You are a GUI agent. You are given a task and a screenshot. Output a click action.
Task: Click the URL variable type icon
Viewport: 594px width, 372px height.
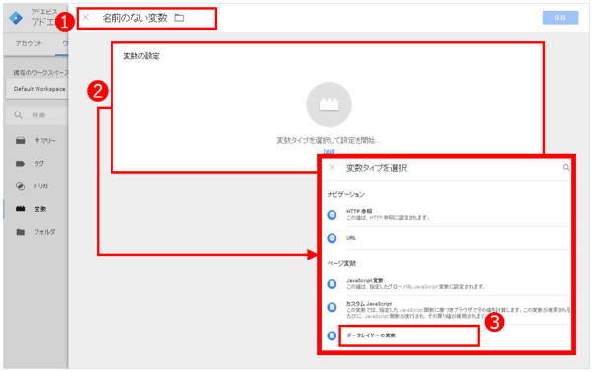pos(332,238)
